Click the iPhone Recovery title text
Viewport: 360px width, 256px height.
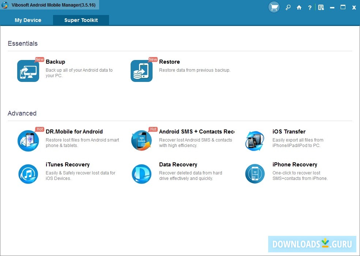point(295,165)
